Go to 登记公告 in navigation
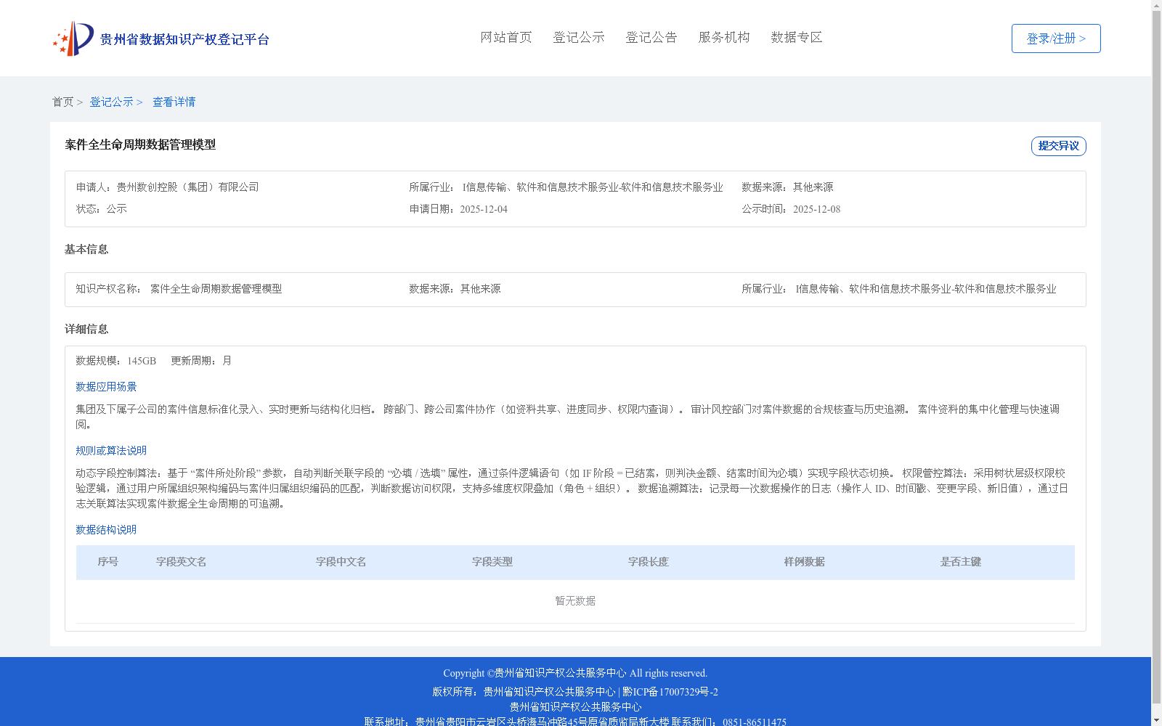The height and width of the screenshot is (726, 1162). tap(651, 38)
